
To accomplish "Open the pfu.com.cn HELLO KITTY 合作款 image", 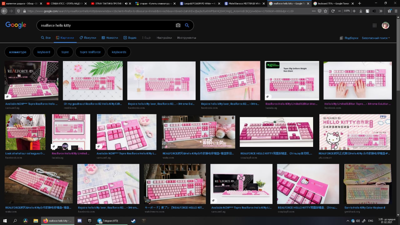I will pos(355,132).
